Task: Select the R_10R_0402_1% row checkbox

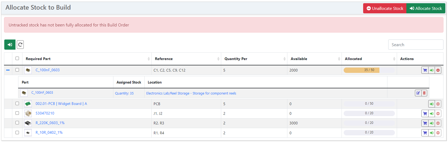Action: [17, 132]
